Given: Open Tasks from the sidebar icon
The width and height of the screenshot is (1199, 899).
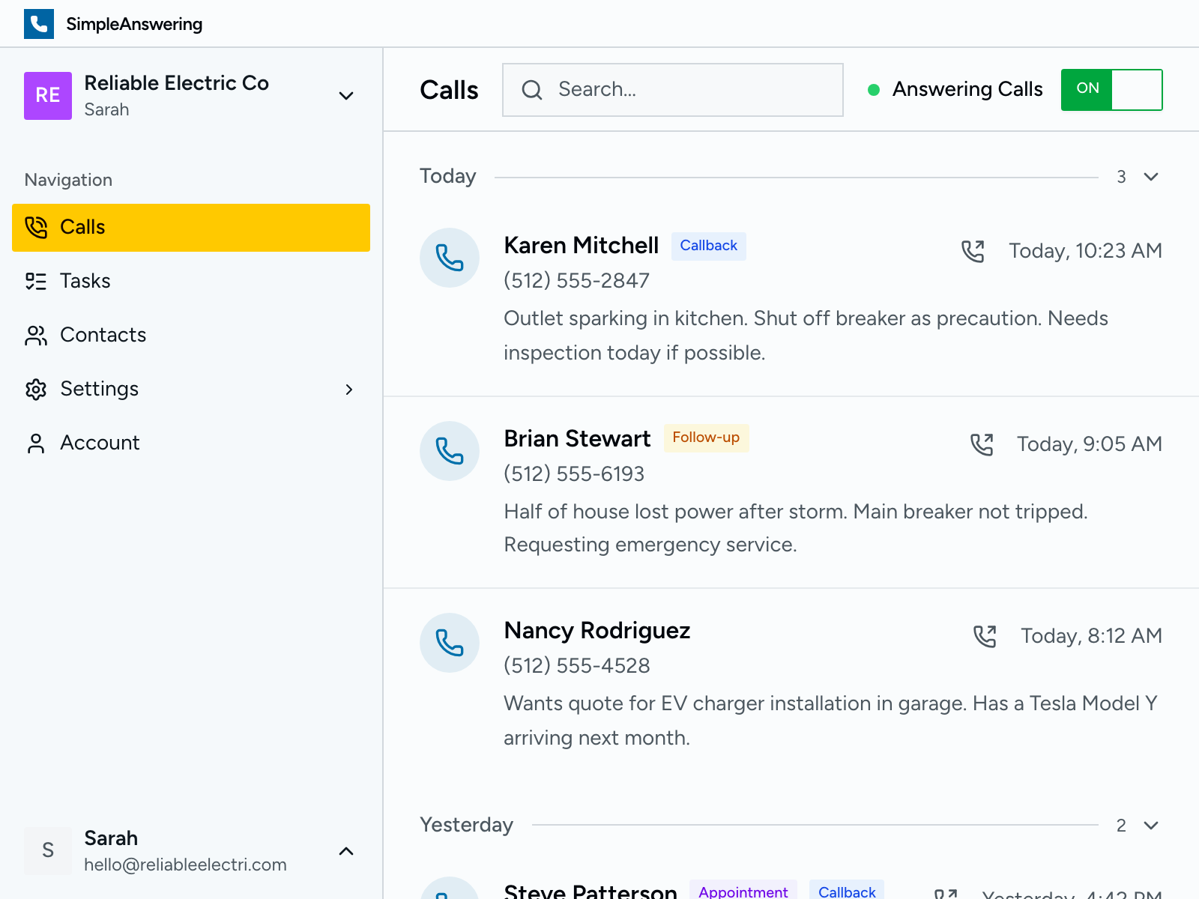Looking at the screenshot, I should 34,281.
